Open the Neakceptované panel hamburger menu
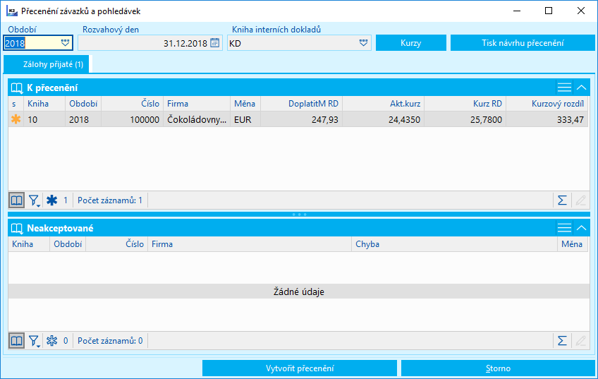Viewport: 598px width, 379px height. pyautogui.click(x=564, y=228)
